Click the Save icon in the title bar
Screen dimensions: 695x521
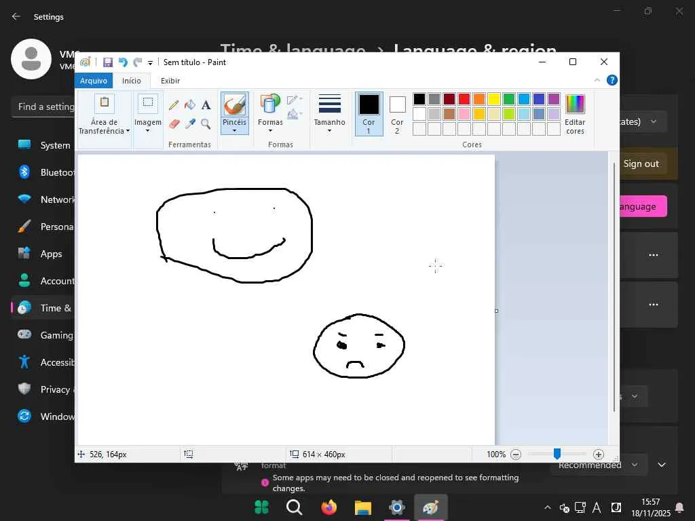107,62
